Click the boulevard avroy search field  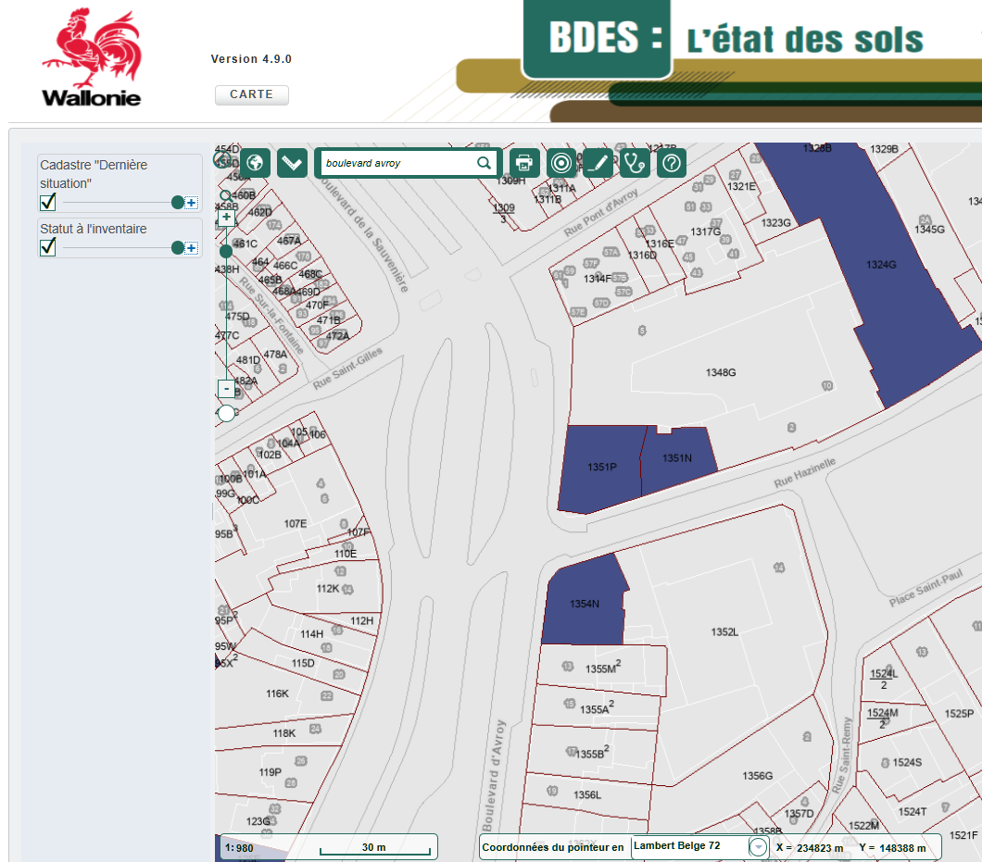pos(397,163)
